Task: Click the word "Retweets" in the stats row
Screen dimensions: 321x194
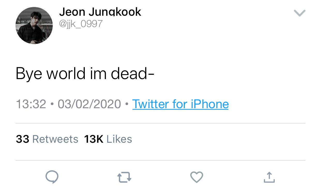Action: (x=55, y=139)
